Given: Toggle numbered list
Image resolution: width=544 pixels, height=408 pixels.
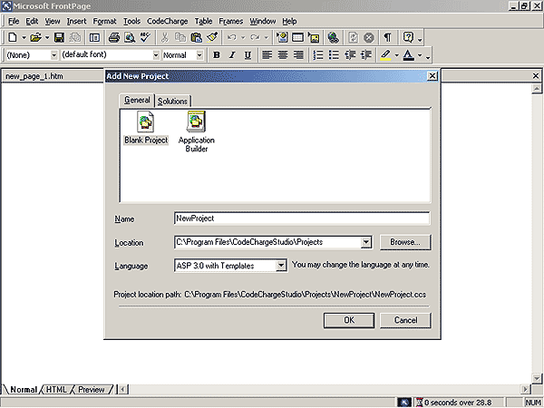Looking at the screenshot, I should [x=318, y=54].
